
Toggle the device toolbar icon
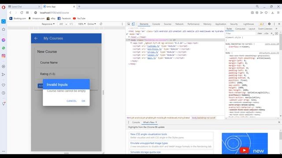pyautogui.click(x=133, y=24)
